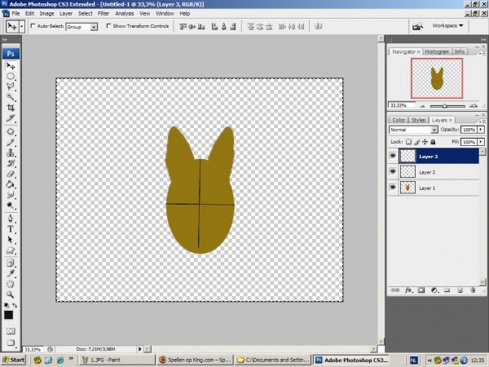Click the foreground color swatch
Image resolution: width=489 pixels, height=367 pixels.
(8, 315)
